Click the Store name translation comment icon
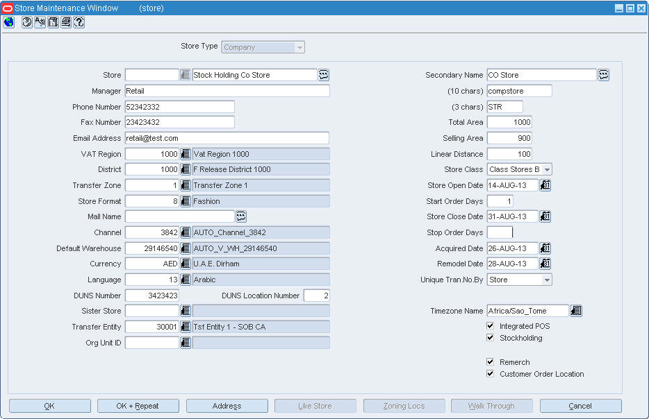 coord(324,75)
